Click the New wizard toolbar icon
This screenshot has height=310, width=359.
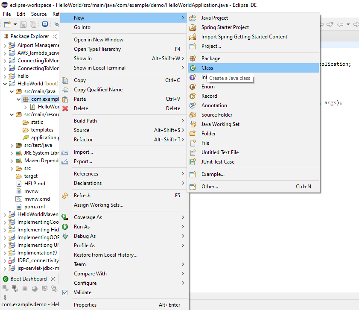coord(7,24)
